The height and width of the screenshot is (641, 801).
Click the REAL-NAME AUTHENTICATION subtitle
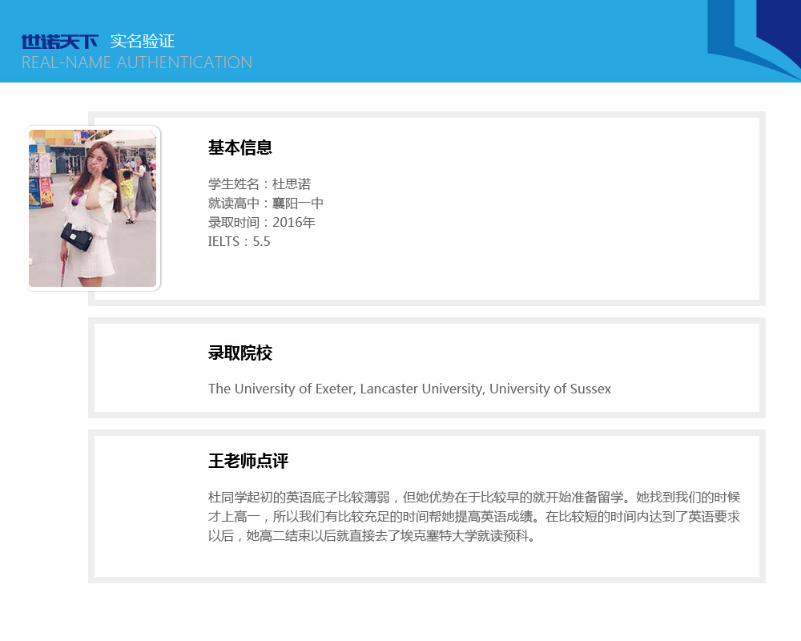point(137,62)
